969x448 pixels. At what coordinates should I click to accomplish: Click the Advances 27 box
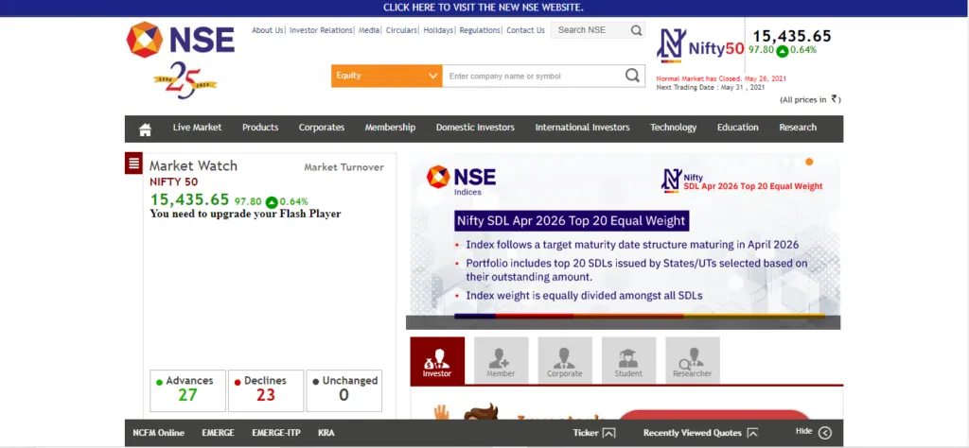click(188, 390)
